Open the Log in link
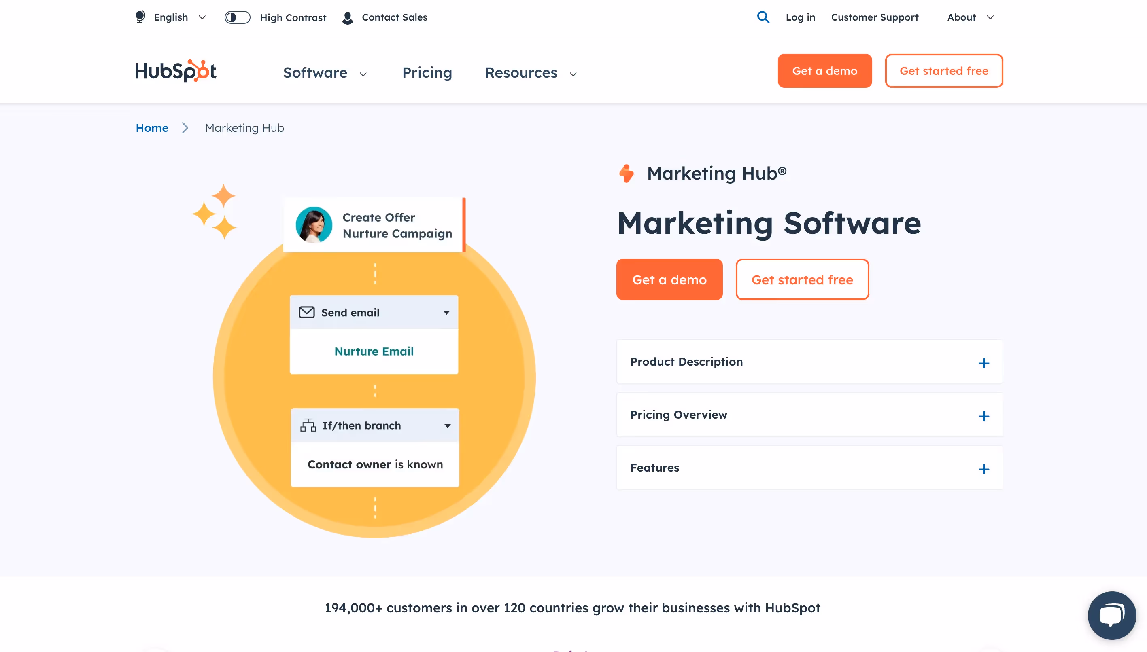 pyautogui.click(x=800, y=17)
